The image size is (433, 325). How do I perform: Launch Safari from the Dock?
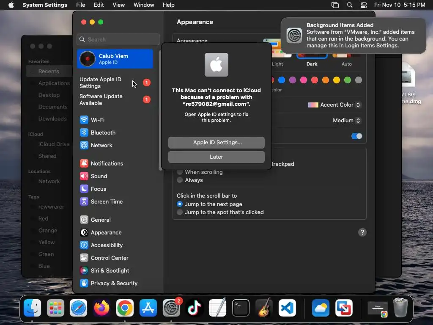(x=78, y=308)
